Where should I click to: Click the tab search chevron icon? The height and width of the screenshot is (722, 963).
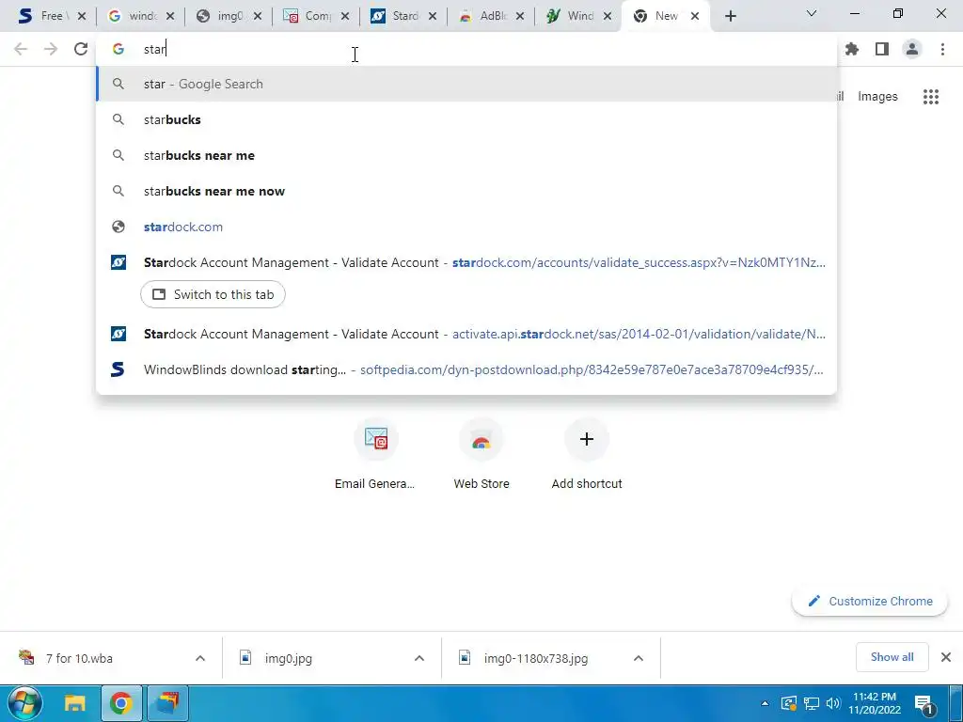click(x=812, y=13)
